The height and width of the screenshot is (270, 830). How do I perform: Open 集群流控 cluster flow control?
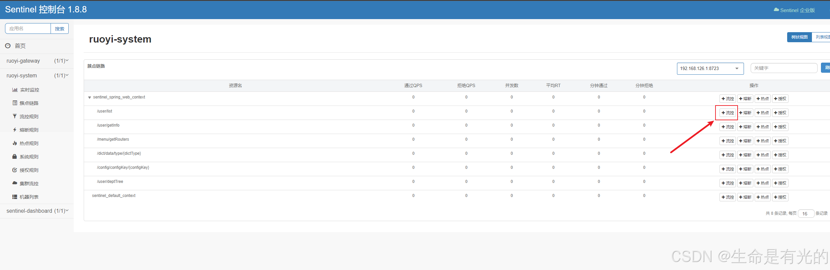pos(29,184)
